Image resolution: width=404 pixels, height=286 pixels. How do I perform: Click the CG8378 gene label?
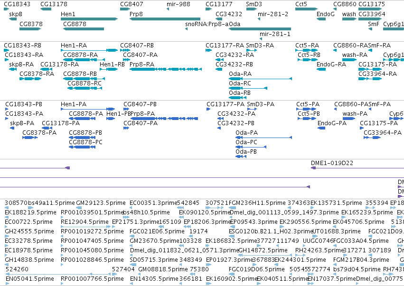tap(31, 24)
